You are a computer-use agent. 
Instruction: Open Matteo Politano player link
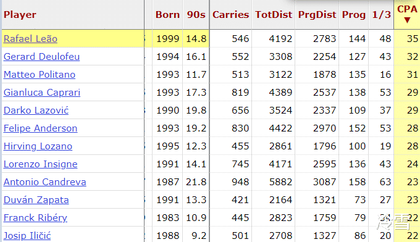point(40,75)
